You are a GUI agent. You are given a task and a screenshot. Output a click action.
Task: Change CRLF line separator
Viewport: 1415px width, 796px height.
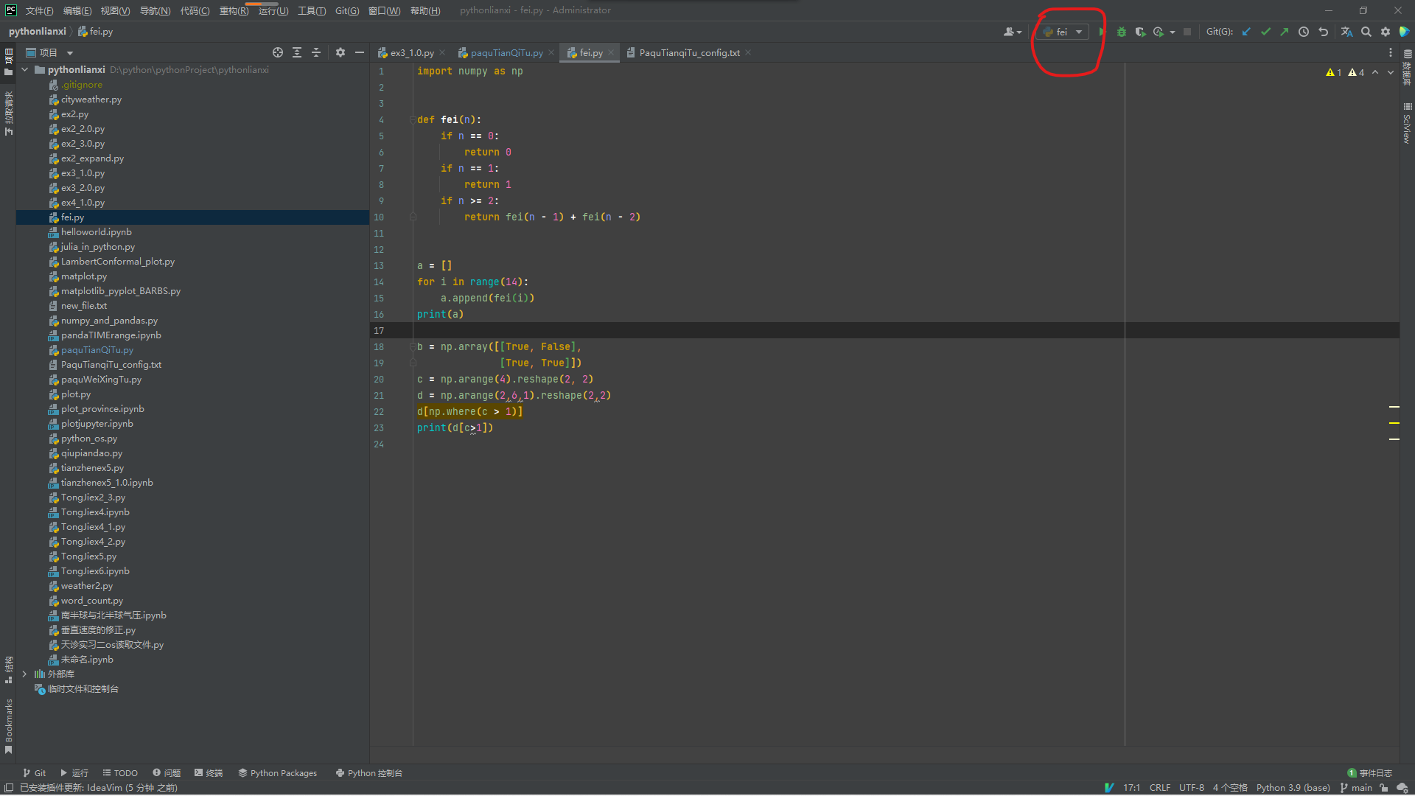tap(1159, 787)
